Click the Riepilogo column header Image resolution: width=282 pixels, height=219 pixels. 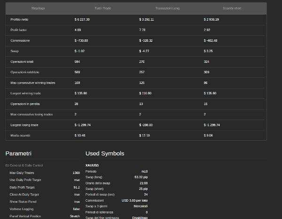38,8
